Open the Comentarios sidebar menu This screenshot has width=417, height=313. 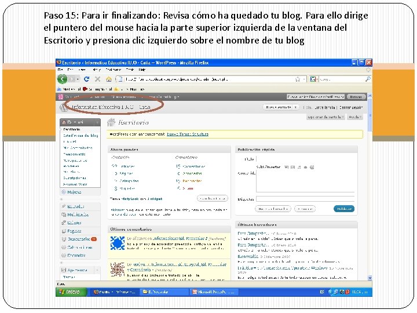(x=78, y=239)
